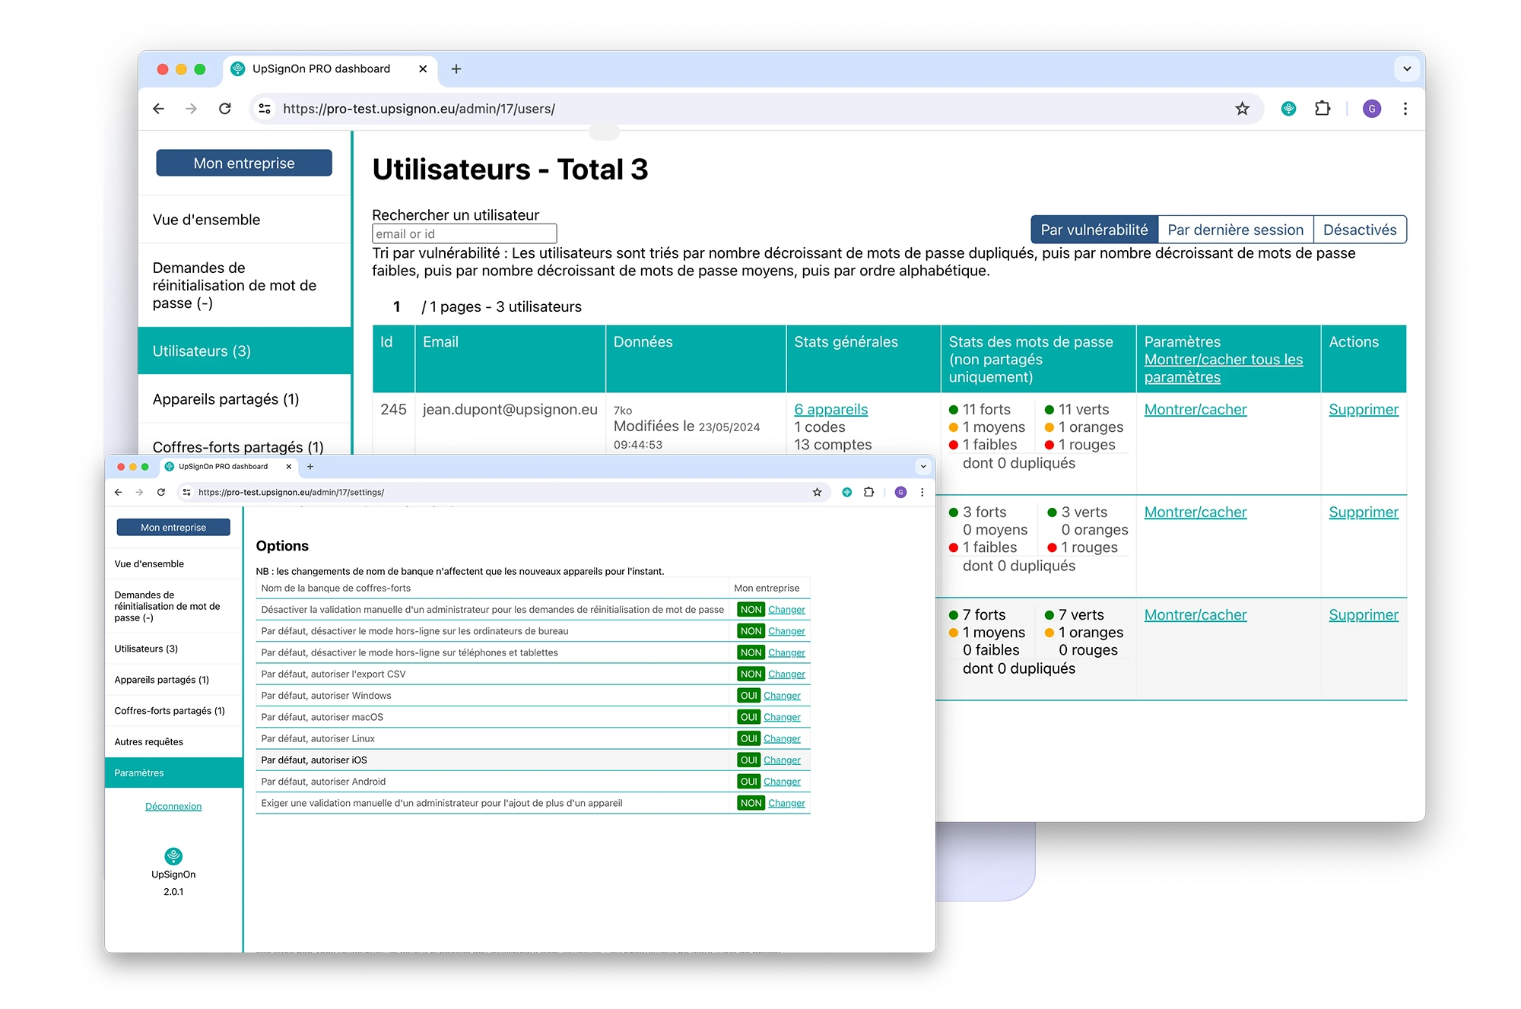Toggle manual admin validation for adding devices
Viewport: 1521px width, 1009px height.
(x=786, y=803)
